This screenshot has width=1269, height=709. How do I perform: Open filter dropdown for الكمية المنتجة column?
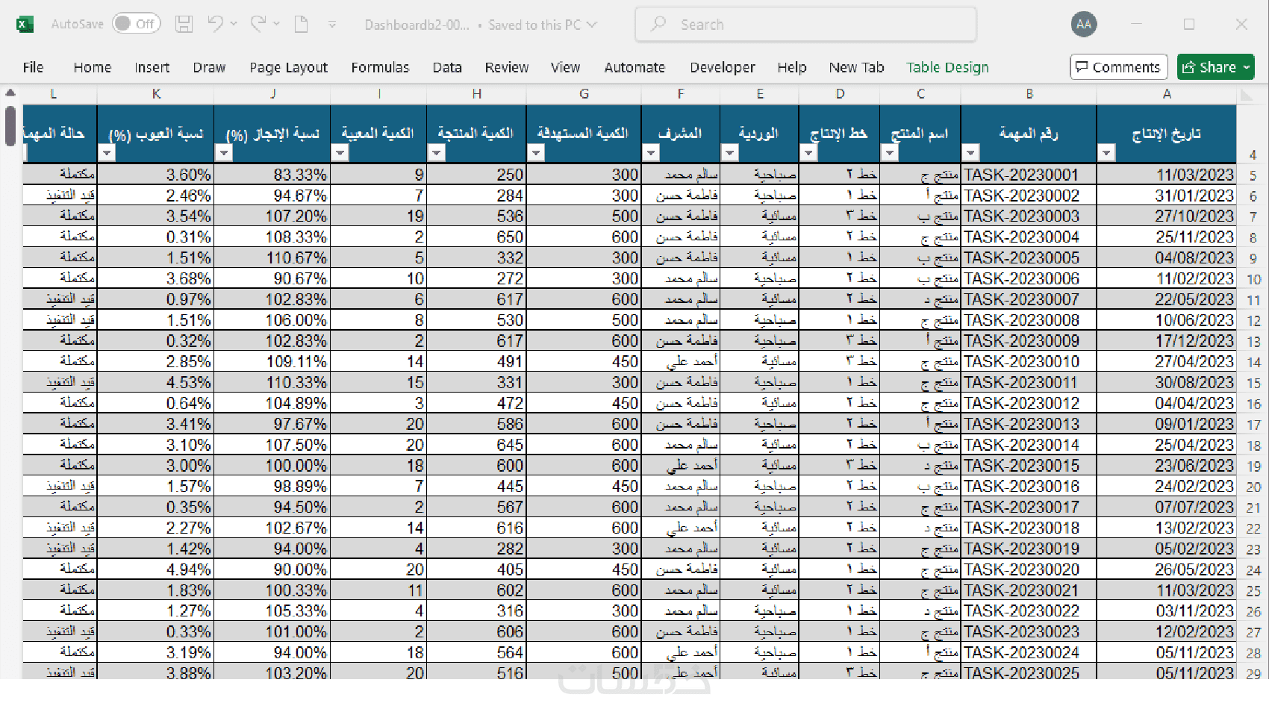point(437,153)
